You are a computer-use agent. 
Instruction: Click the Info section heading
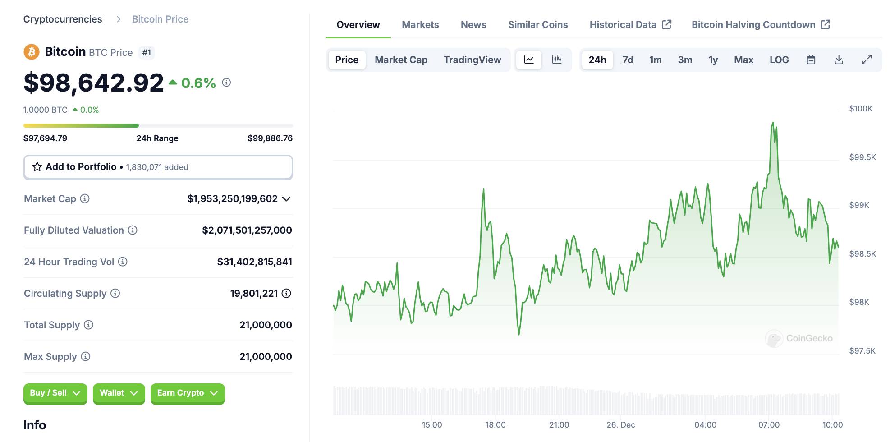[35, 425]
